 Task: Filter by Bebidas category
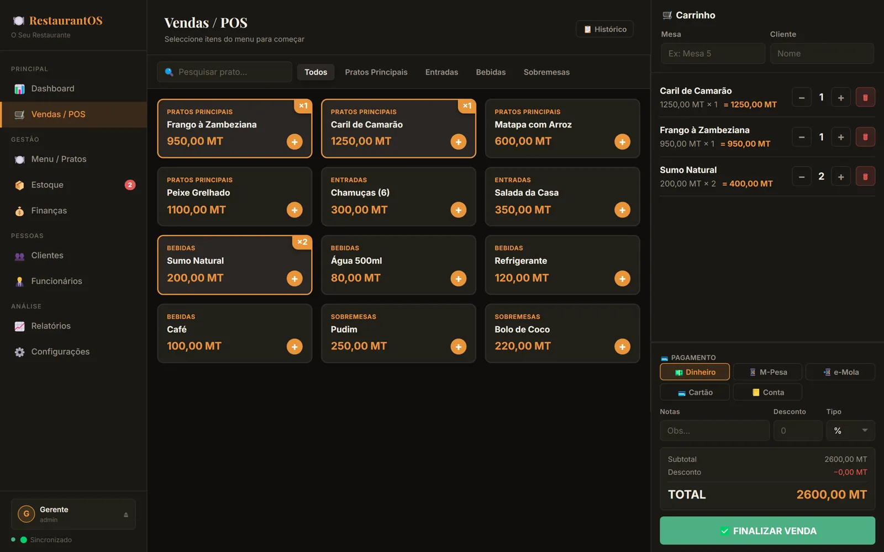(x=491, y=72)
